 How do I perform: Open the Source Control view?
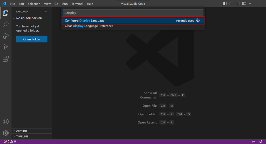click(6, 47)
